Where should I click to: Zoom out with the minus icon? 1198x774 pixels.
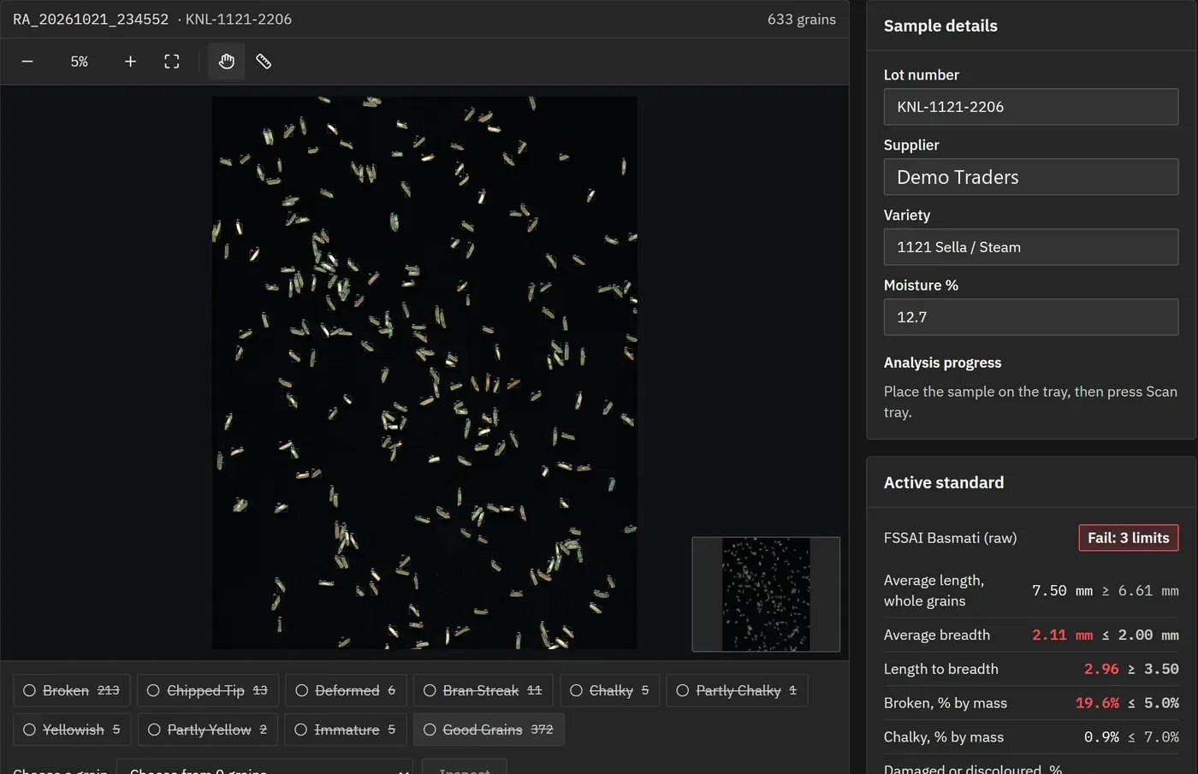(27, 62)
